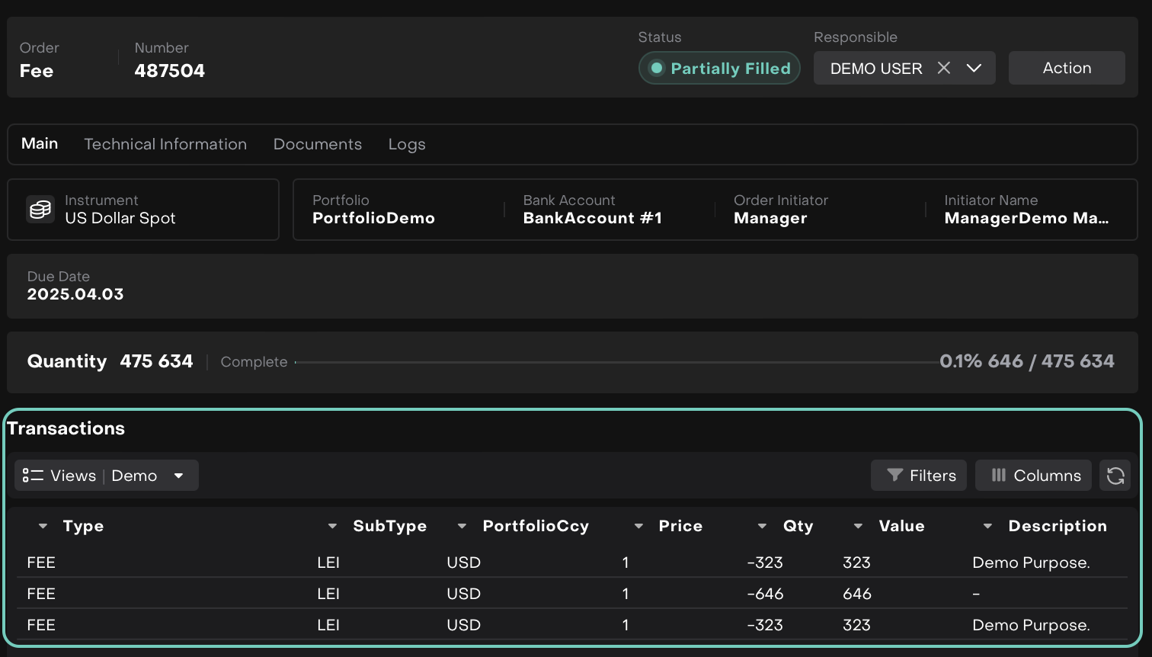Open the Qty column menu arrow
Viewport: 1152px width, 657px height.
pyautogui.click(x=762, y=526)
